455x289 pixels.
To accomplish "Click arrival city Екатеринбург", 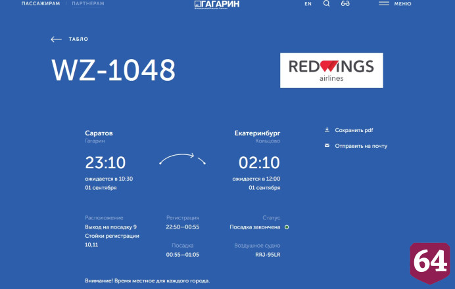I will click(x=257, y=133).
